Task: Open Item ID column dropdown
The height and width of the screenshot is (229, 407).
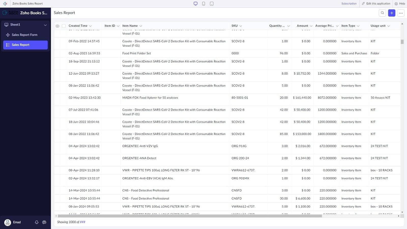Action: pyautogui.click(x=118, y=26)
